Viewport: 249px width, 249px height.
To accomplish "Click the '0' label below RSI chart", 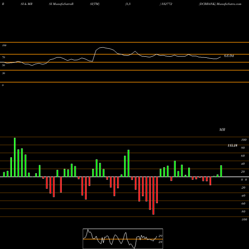I will (x=2, y=85).
